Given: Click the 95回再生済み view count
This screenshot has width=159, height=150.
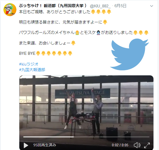Looking at the screenshot, I should 45,145.
